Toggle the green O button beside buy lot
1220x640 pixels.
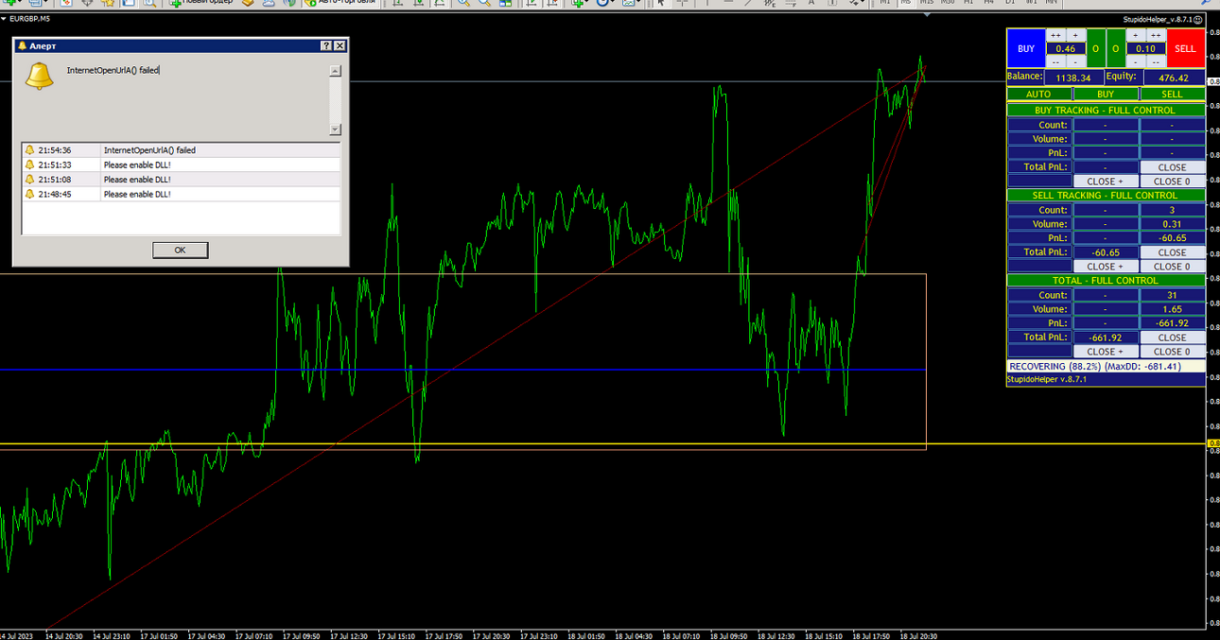[1096, 48]
